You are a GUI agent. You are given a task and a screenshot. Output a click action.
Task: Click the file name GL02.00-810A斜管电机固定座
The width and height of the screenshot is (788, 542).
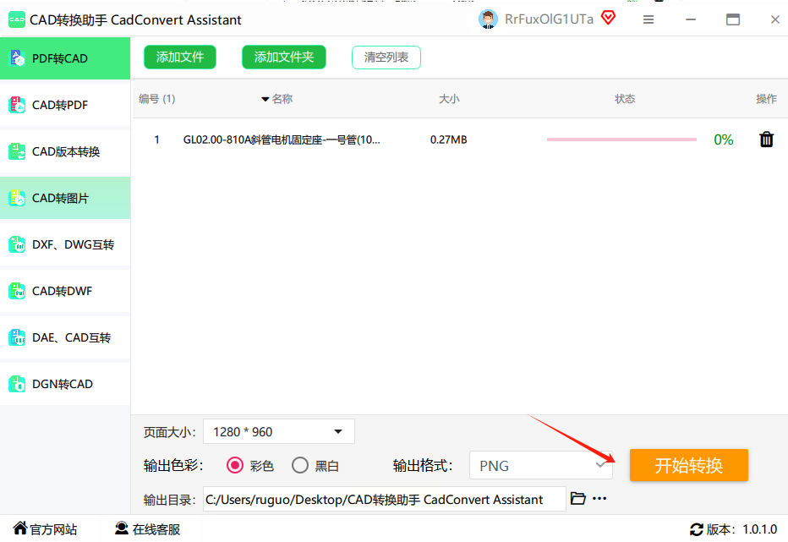[x=282, y=140]
